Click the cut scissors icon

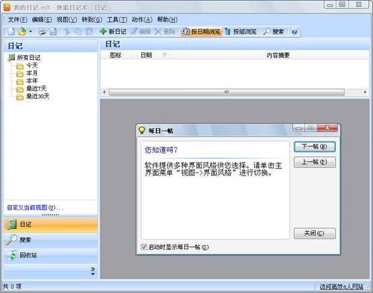point(67,32)
